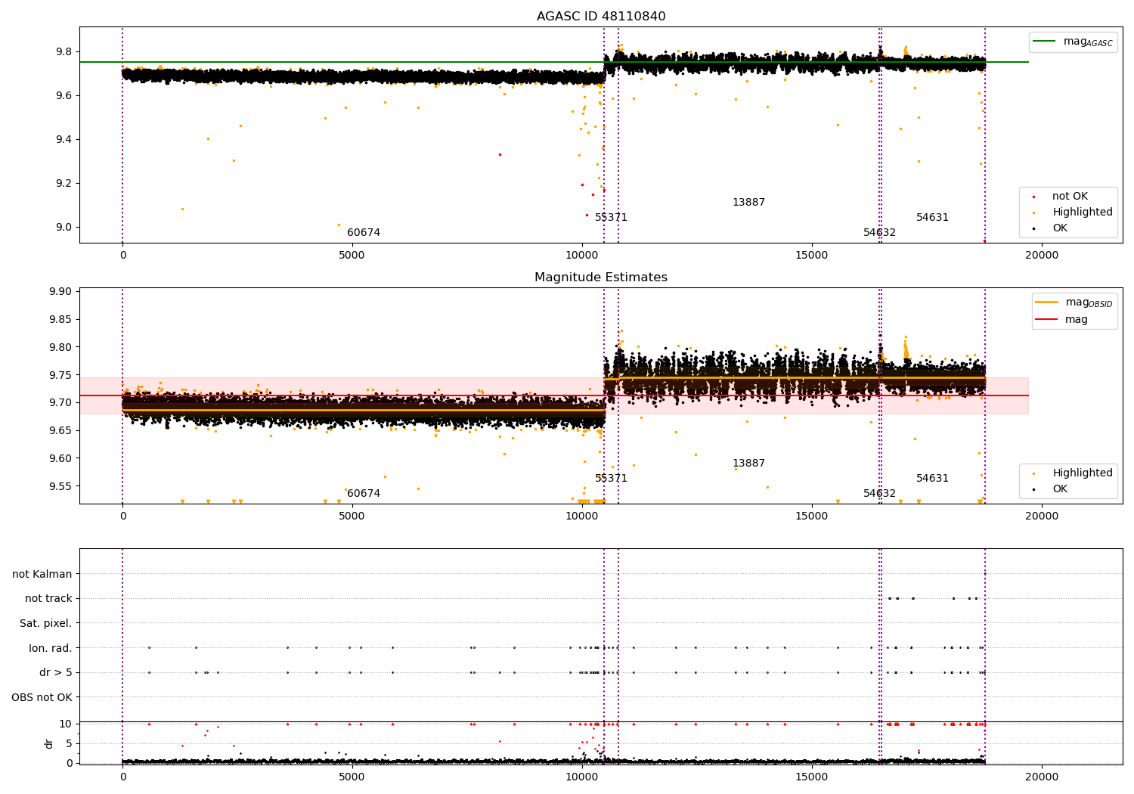Viewport: 1134px width, 794px height.
Task: Select the red-line "mag" legend entry
Action: (x=1077, y=320)
